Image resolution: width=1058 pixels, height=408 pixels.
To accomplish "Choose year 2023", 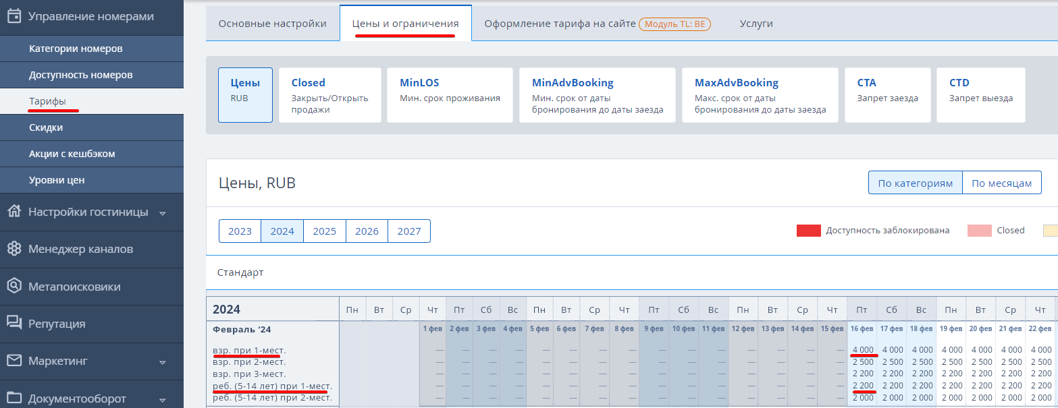I will coord(240,231).
